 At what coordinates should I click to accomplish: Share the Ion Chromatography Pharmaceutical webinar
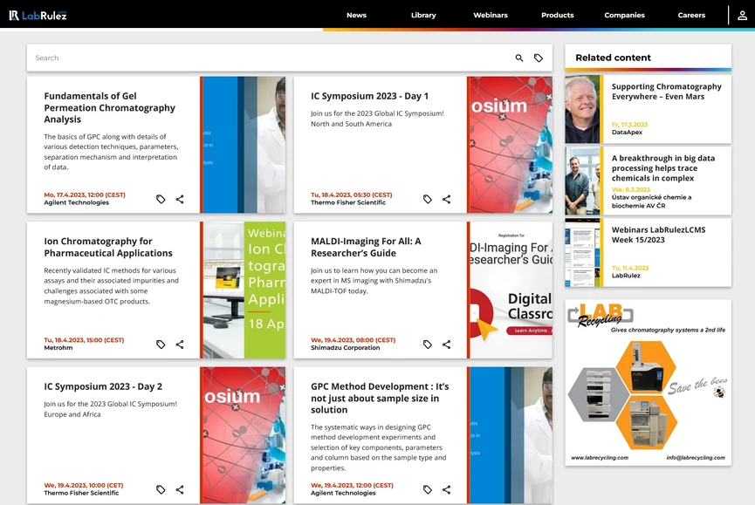pos(180,345)
